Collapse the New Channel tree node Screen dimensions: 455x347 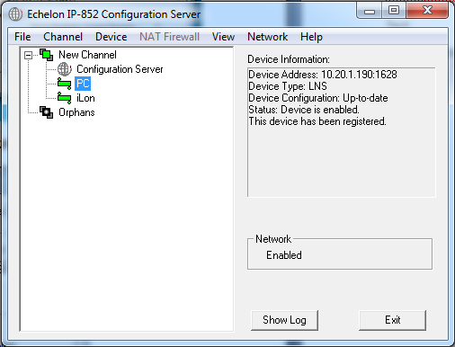pos(28,55)
